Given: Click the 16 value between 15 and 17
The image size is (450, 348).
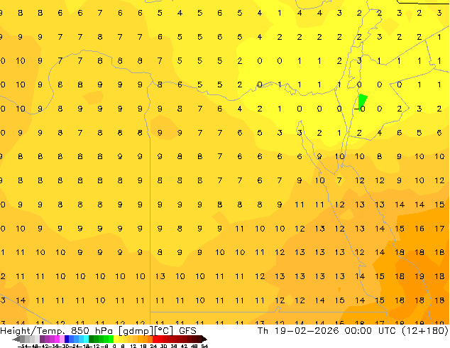Looking at the screenshot, I should click(x=419, y=229).
